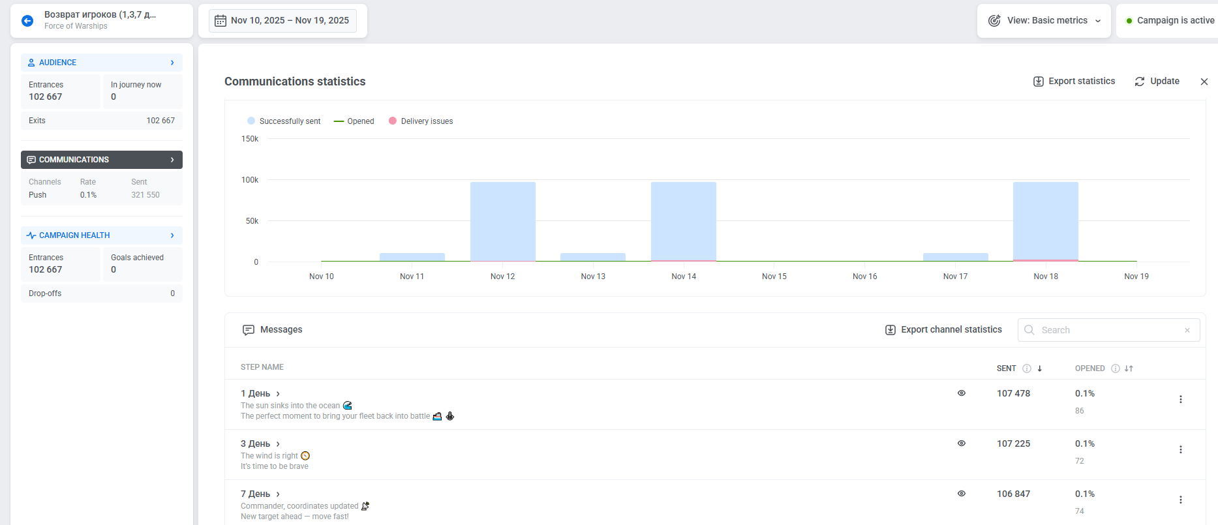
Task: Click the Nov 13 small sent bar
Action: [x=593, y=257]
